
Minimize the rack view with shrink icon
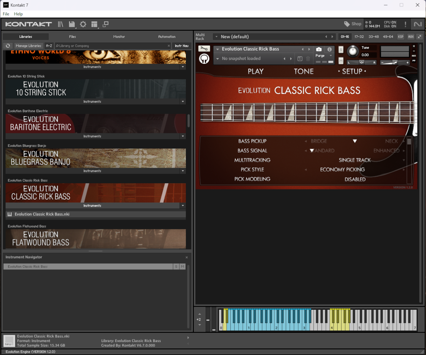(419, 37)
